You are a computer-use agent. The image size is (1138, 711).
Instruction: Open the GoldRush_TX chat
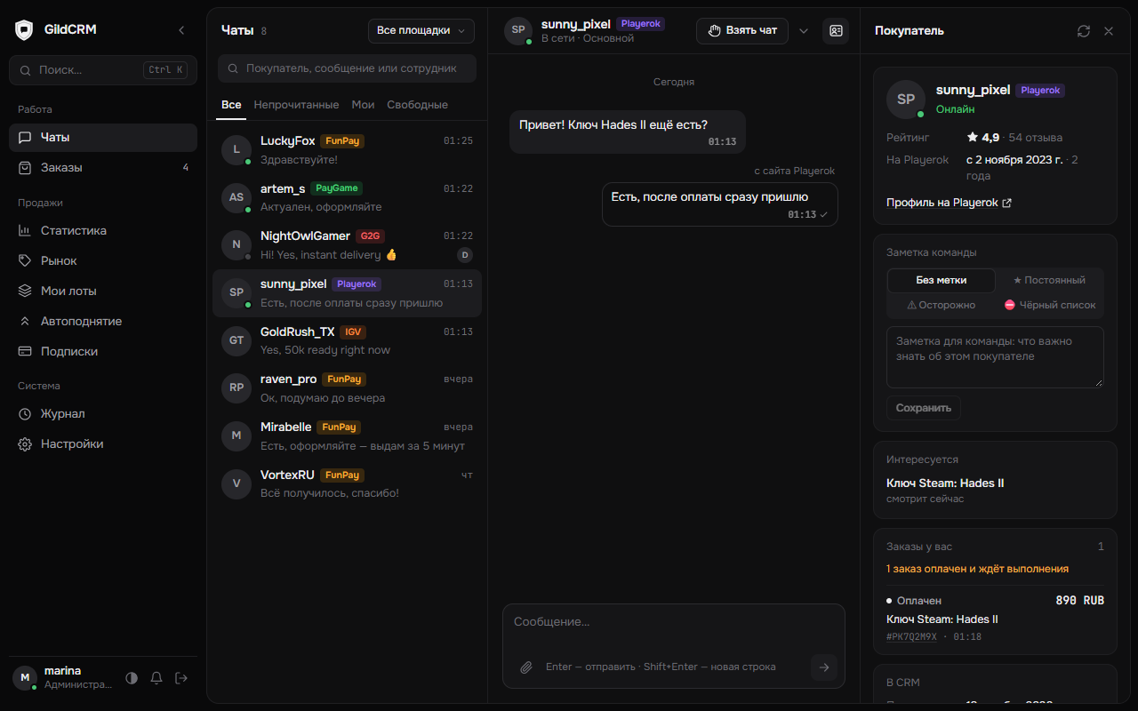[x=347, y=341]
